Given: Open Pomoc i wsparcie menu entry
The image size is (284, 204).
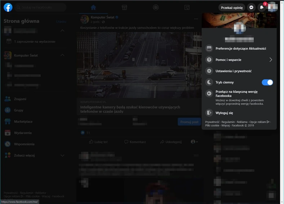Looking at the screenshot, I should tap(239, 60).
